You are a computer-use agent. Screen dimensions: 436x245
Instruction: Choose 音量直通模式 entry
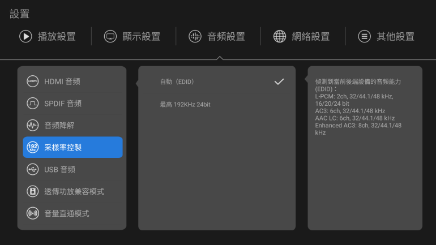click(72, 213)
